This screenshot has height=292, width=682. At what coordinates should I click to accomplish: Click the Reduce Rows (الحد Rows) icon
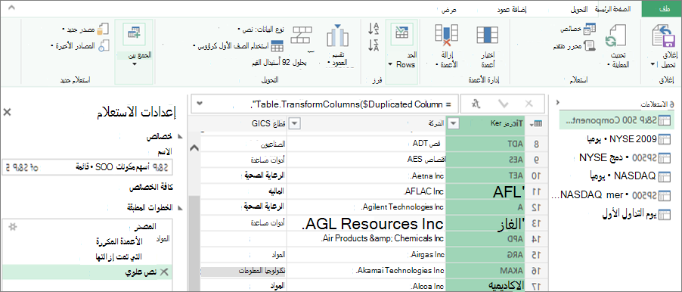pos(402,33)
